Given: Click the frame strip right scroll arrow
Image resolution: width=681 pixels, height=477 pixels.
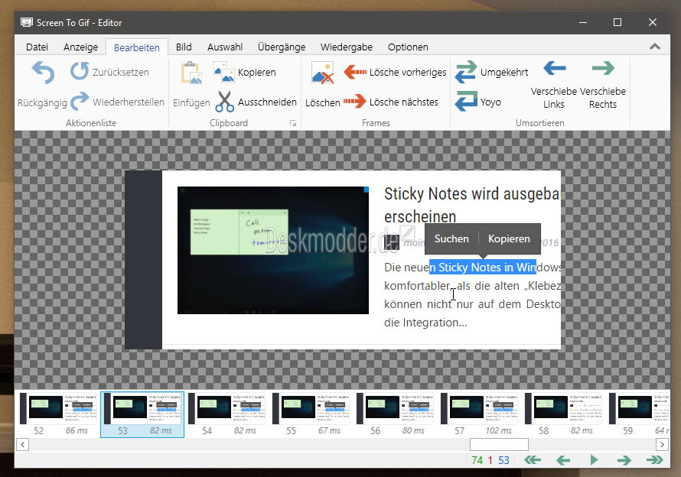Looking at the screenshot, I should [662, 444].
